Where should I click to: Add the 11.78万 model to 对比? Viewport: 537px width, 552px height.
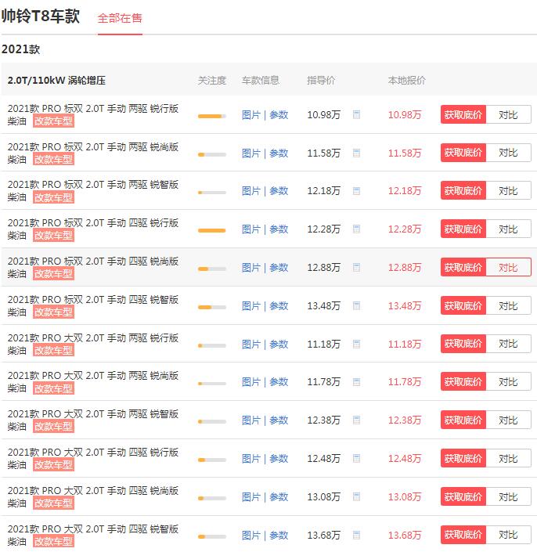(x=508, y=382)
